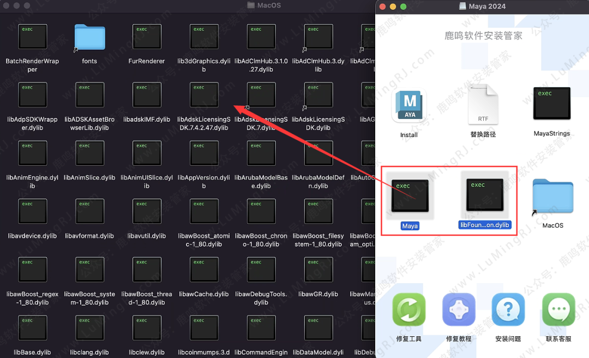Select libAdskLicensingSDK.7.4.2.47.dylib file
Image resolution: width=589 pixels, height=358 pixels.
pyautogui.click(x=204, y=96)
